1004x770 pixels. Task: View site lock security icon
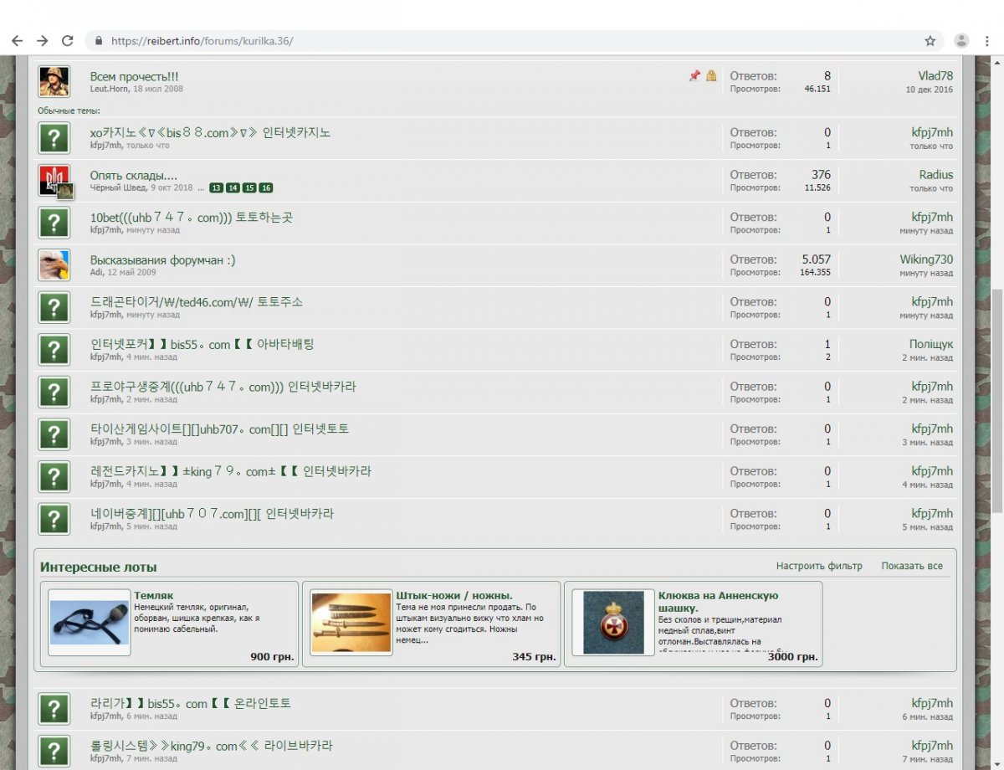click(100, 40)
